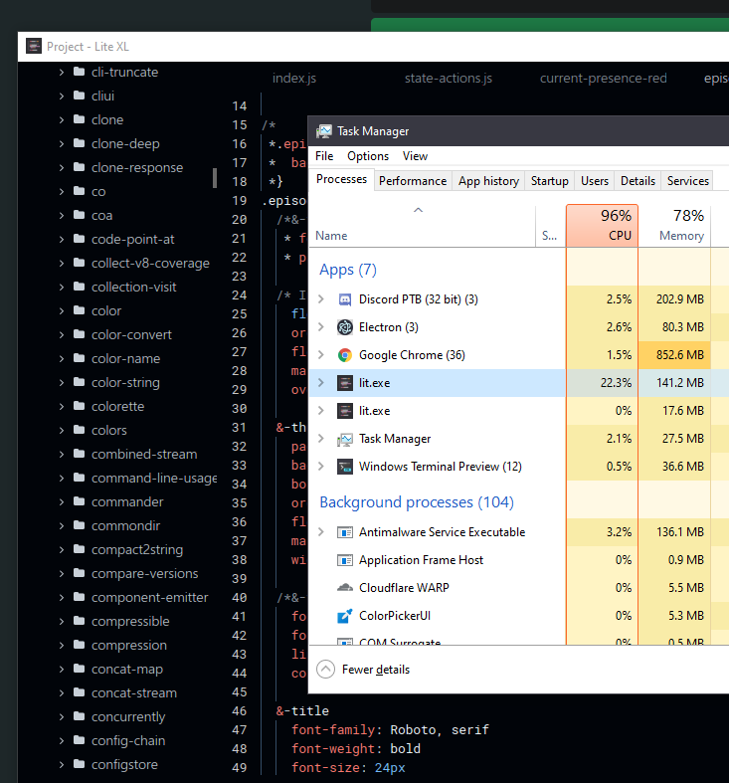The image size is (729, 783).
Task: Click the ColorPickerUI icon
Action: (x=344, y=616)
